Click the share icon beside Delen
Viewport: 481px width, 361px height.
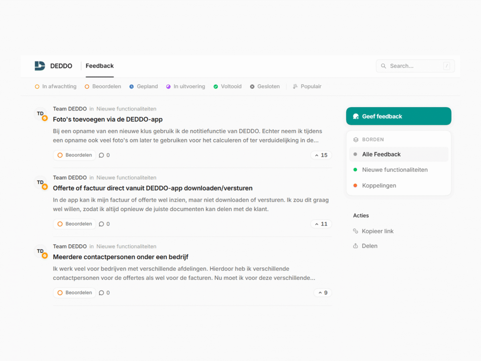356,246
